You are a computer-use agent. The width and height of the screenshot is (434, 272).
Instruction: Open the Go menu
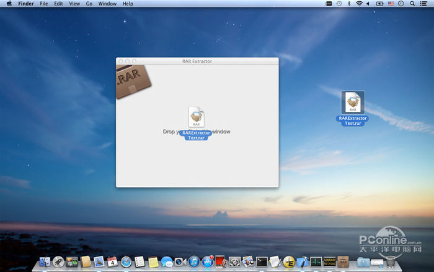(x=89, y=4)
